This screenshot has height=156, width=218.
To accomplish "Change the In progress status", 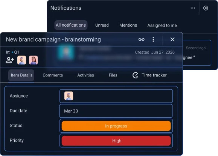I will click(x=116, y=126).
